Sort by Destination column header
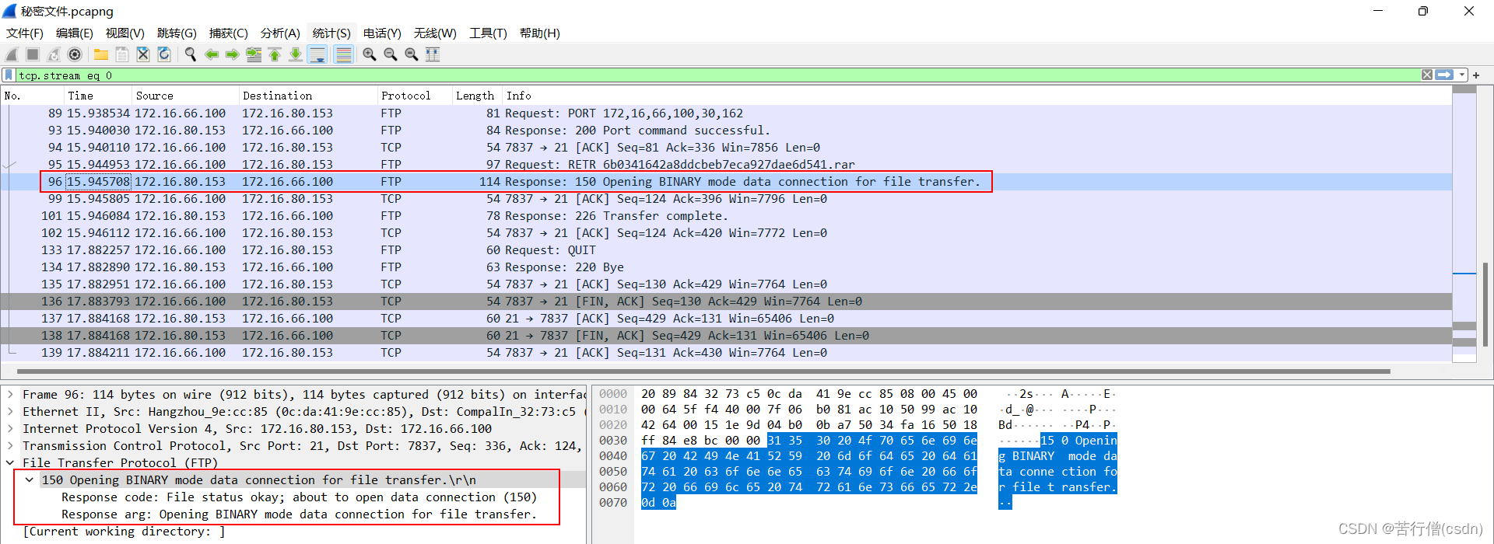Image resolution: width=1494 pixels, height=544 pixels. pyautogui.click(x=307, y=96)
